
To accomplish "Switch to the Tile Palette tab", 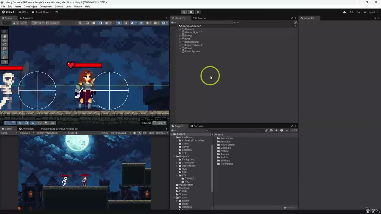I will point(199,18).
